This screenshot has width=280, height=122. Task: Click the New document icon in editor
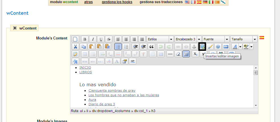pyautogui.click(x=75, y=39)
